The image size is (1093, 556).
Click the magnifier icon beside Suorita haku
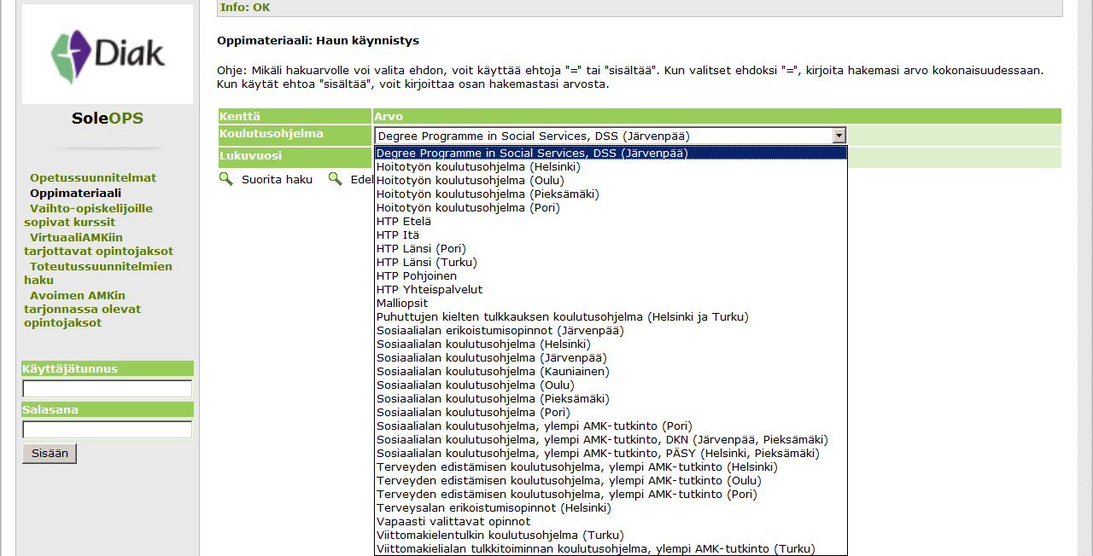[225, 179]
